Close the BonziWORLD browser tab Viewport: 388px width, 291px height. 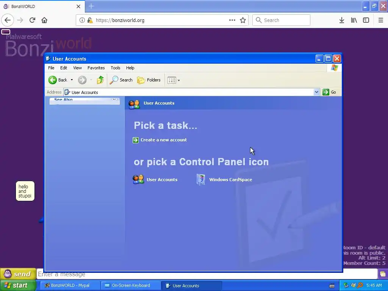tap(78, 6)
